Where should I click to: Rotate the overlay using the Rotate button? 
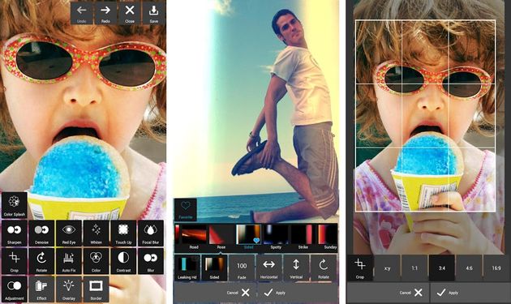point(324,268)
